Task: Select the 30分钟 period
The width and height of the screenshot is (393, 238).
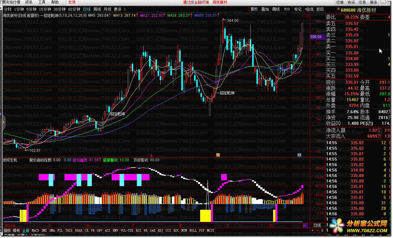Action: 59,9
